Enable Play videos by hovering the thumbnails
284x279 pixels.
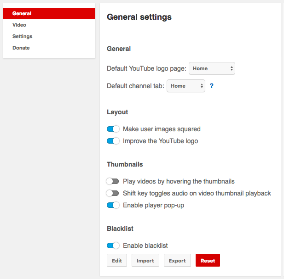coord(113,181)
